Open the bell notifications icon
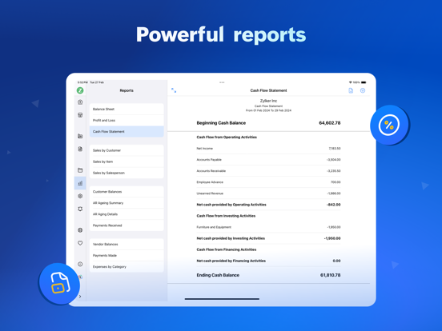Screen dimensions: 442x331 (80, 209)
